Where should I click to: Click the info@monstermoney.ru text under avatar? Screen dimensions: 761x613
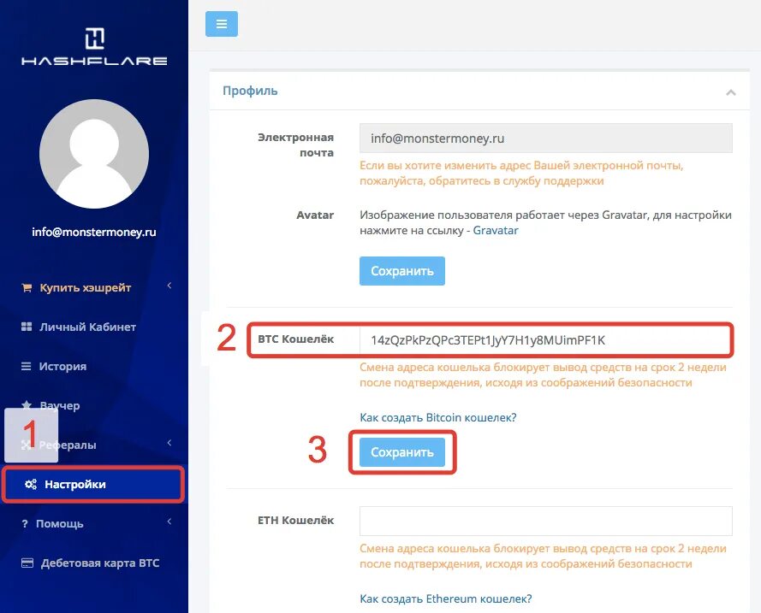point(94,232)
